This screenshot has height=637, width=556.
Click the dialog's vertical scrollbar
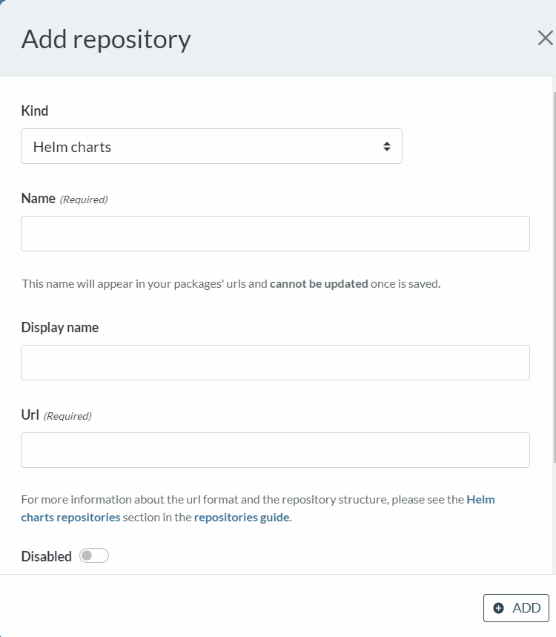click(554, 277)
